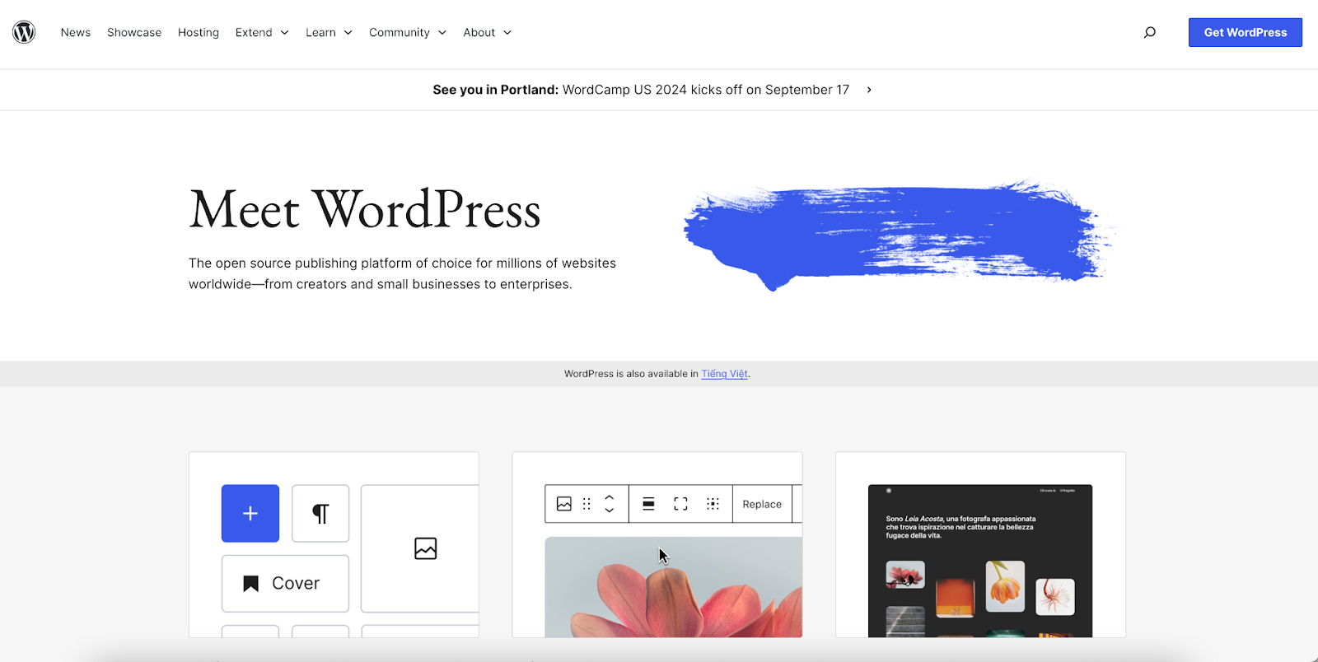
Task: Click the WordPress logo icon
Action: (x=24, y=32)
